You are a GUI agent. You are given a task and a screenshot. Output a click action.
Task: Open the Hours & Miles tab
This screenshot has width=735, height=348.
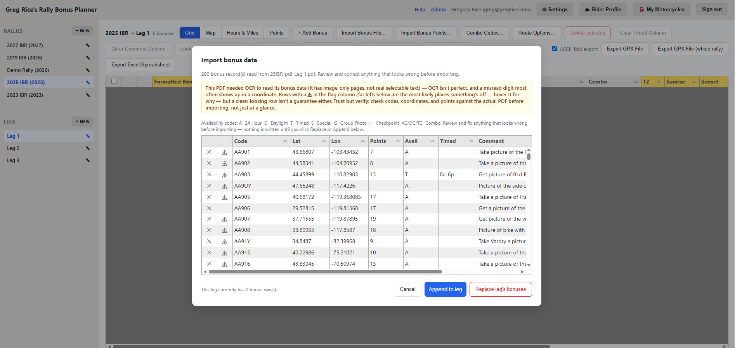(243, 33)
